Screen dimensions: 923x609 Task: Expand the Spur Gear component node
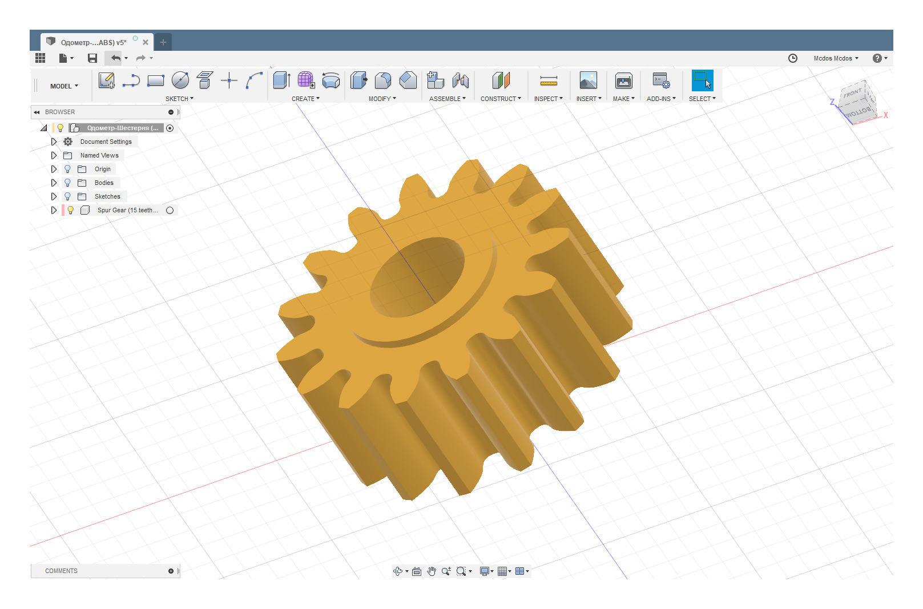54,210
